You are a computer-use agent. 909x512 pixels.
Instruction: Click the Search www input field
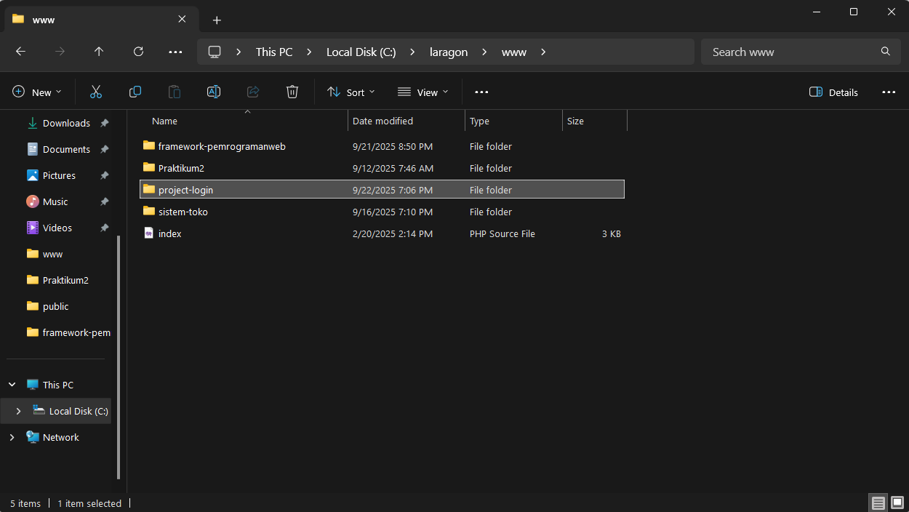[789, 52]
